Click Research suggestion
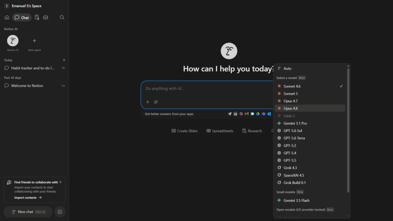The image size is (393, 221). pyautogui.click(x=252, y=131)
